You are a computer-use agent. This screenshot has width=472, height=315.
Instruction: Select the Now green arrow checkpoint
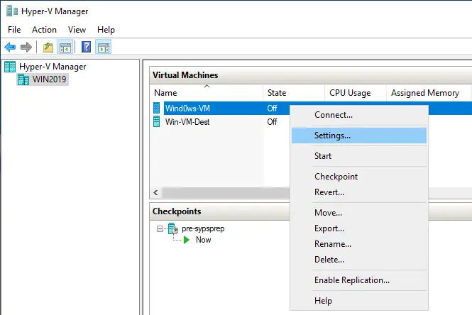[x=187, y=240]
